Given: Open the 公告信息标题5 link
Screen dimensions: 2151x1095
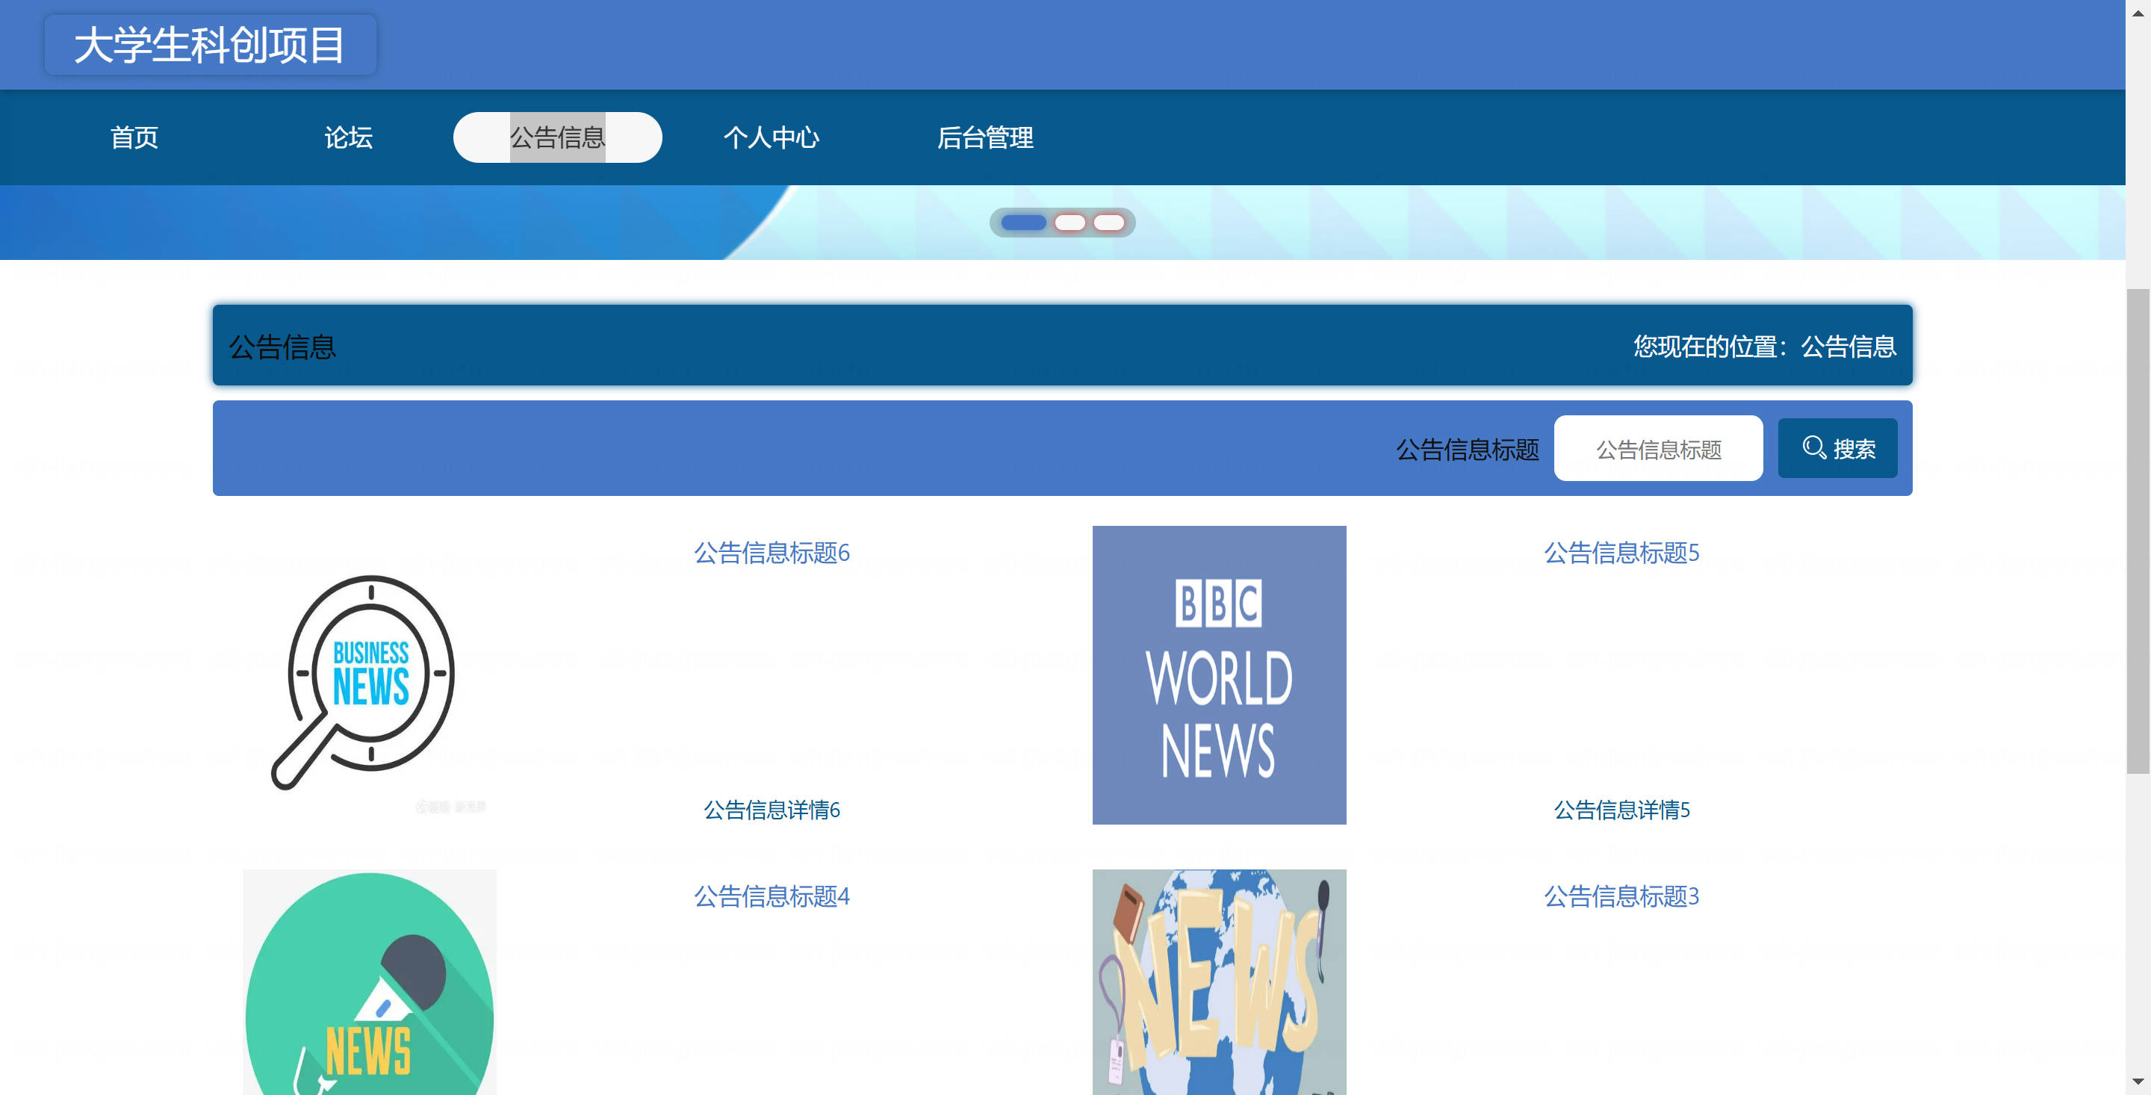Looking at the screenshot, I should 1621,553.
